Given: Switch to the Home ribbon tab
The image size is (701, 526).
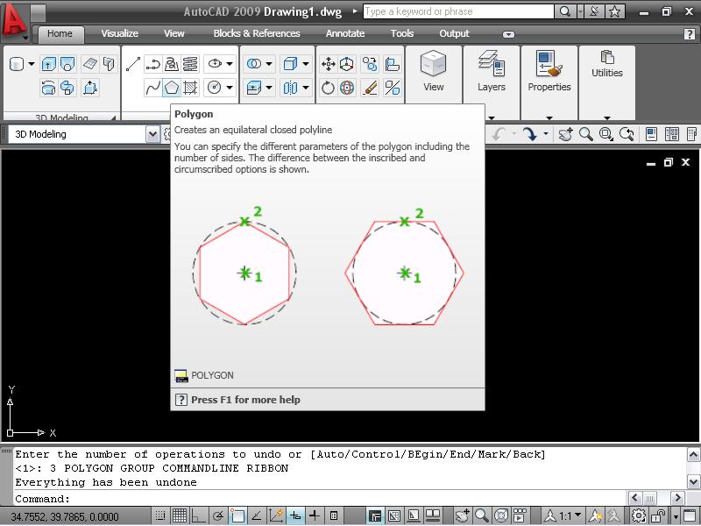Looking at the screenshot, I should pyautogui.click(x=60, y=33).
